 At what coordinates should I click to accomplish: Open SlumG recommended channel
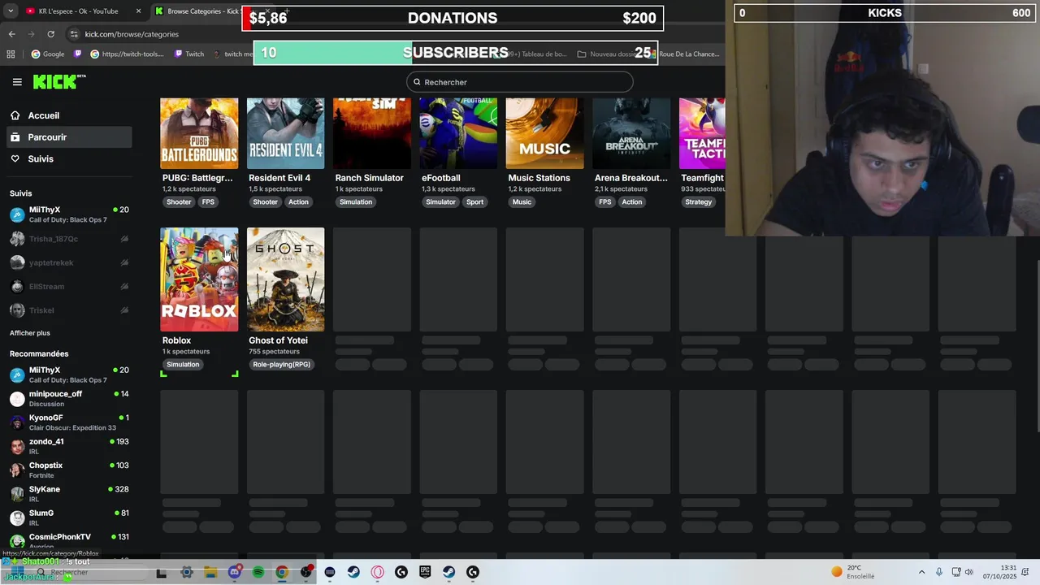point(69,518)
